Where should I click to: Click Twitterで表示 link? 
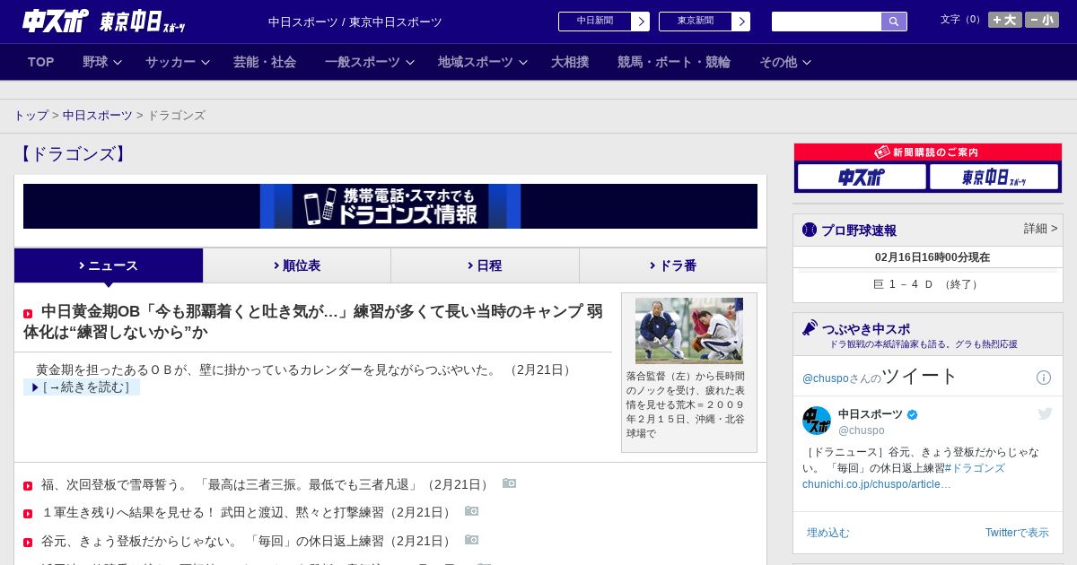[x=1017, y=533]
